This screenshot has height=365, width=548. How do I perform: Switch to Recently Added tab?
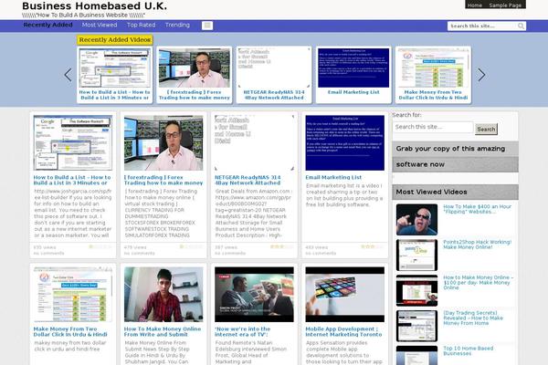47,25
